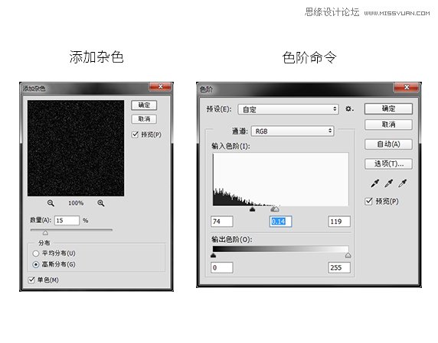
Task: Open 选项(T)... options
Action: pos(388,163)
